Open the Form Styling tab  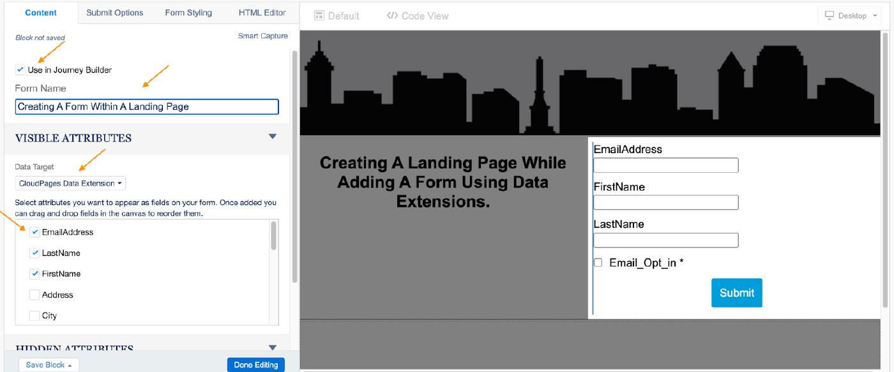pos(188,13)
